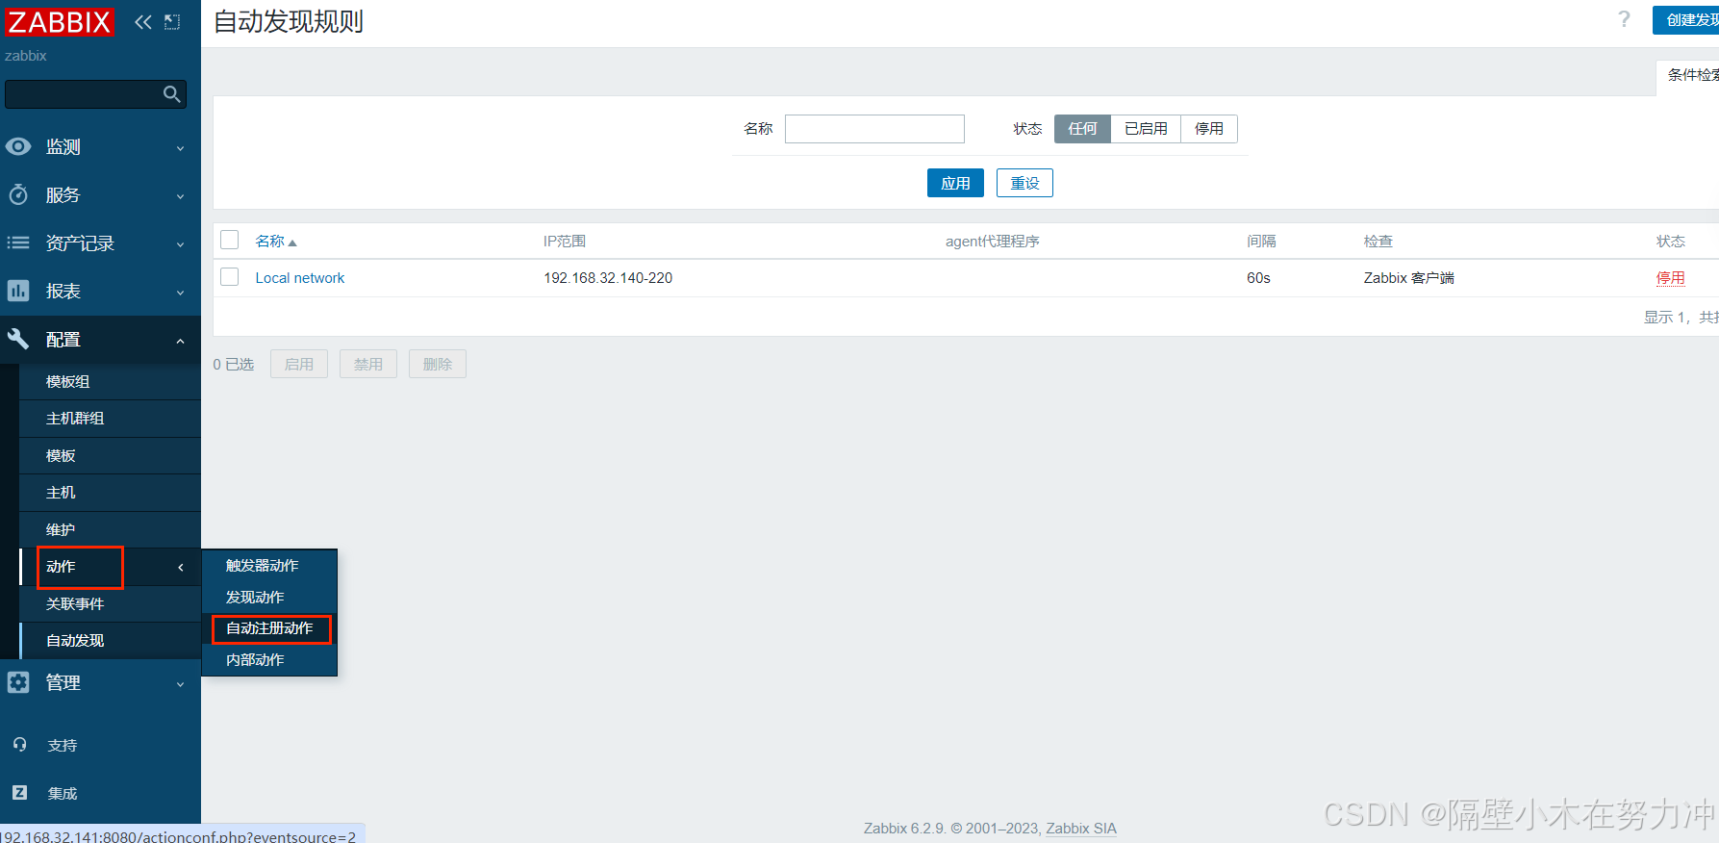Click the 应用 button
This screenshot has height=843, width=1719.
pyautogui.click(x=955, y=183)
